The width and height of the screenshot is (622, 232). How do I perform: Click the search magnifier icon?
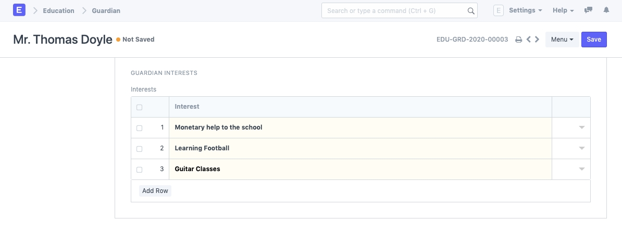point(470,10)
